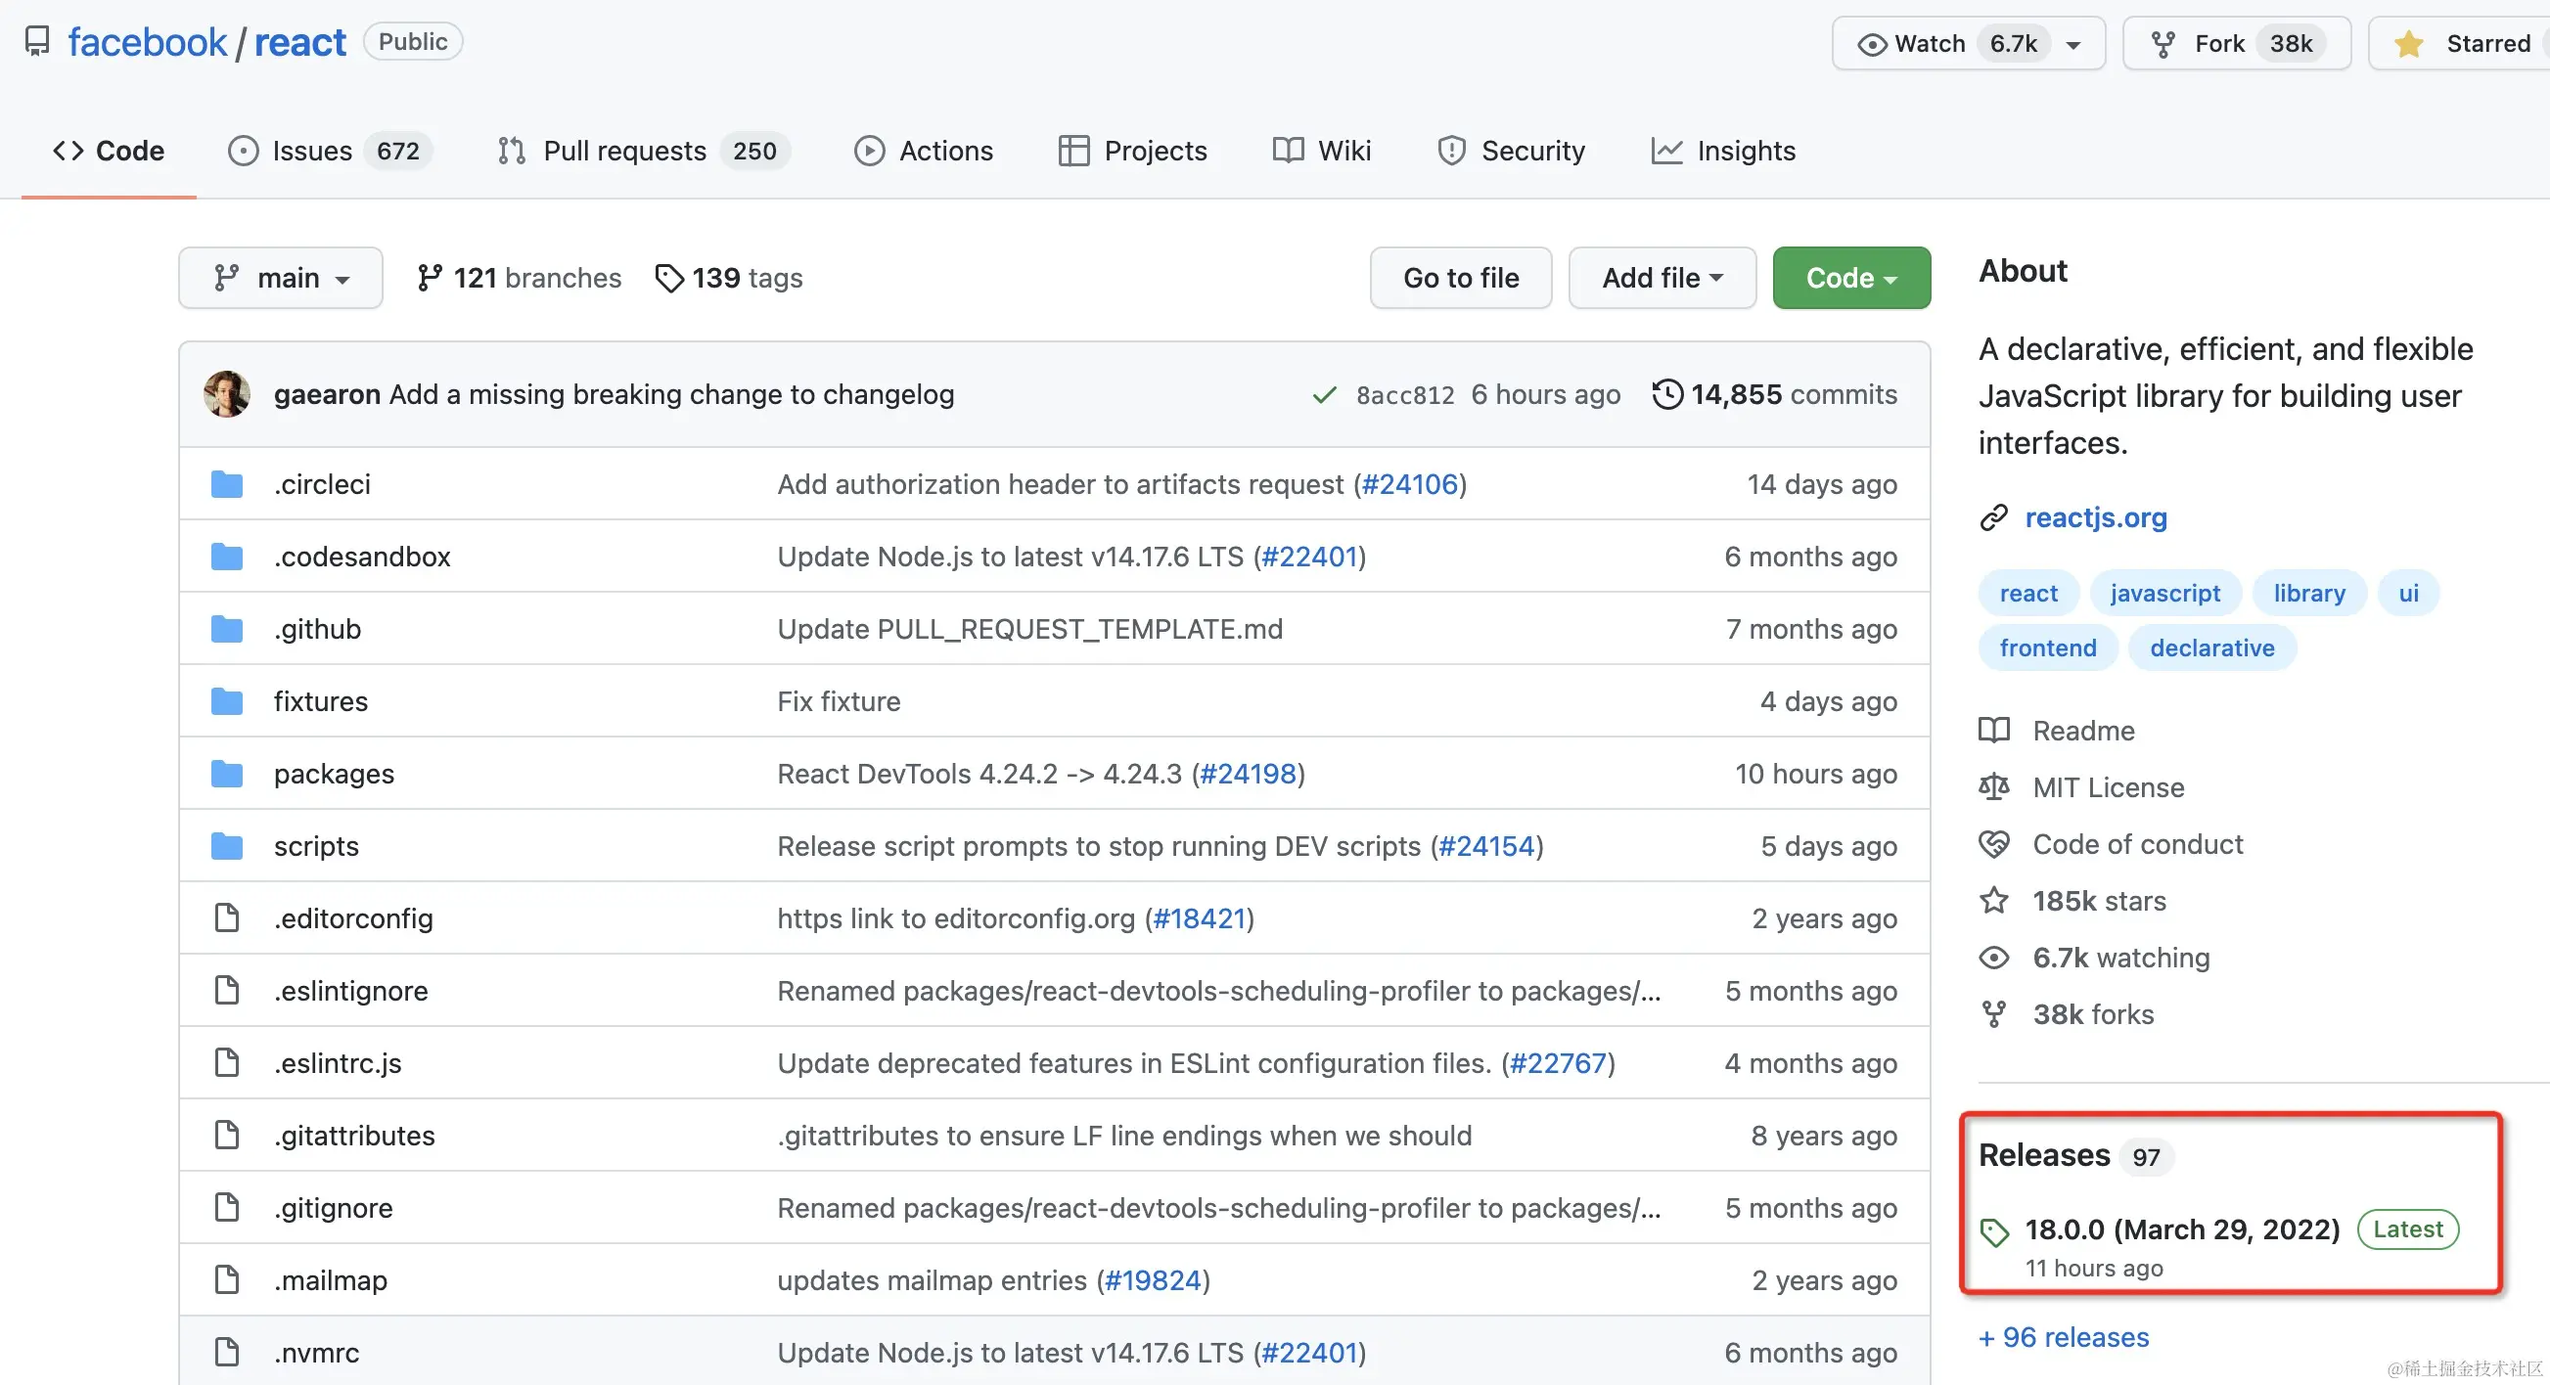The image size is (2550, 1385).
Task: View the 14,855 commits history
Action: [1775, 395]
